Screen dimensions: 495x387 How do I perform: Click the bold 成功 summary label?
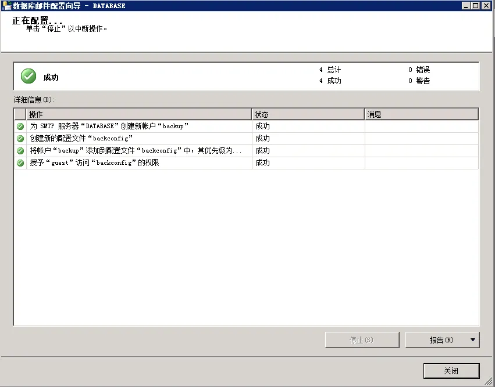click(x=51, y=78)
